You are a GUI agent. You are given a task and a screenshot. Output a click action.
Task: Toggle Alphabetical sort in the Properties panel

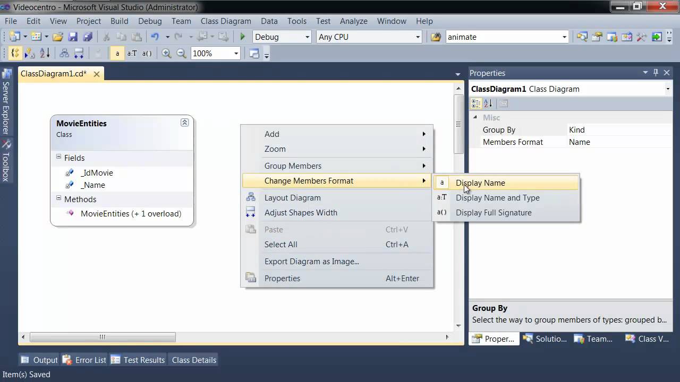coord(489,103)
